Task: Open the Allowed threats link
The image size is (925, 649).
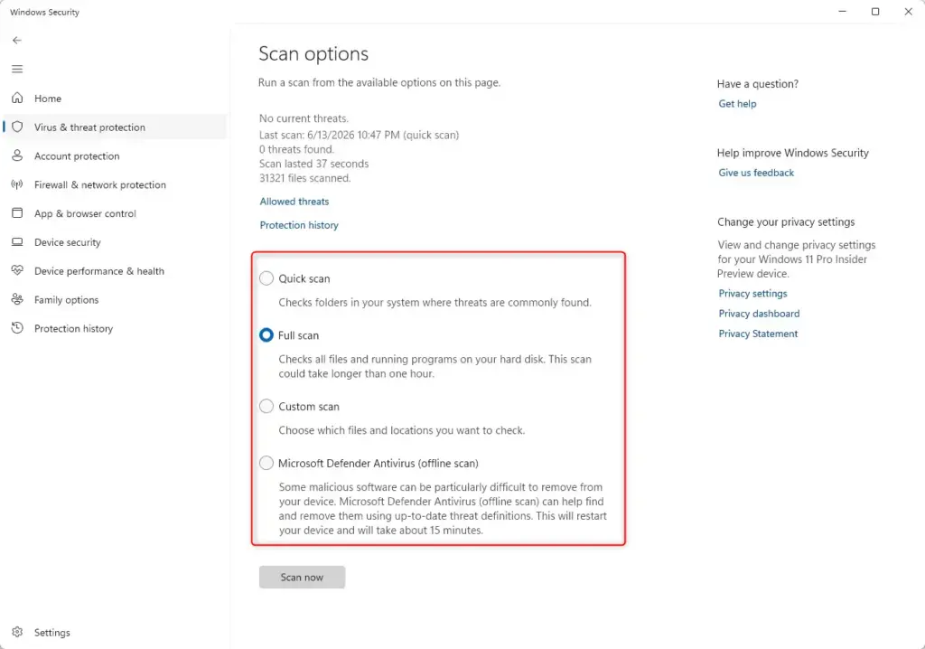Action: (x=294, y=202)
